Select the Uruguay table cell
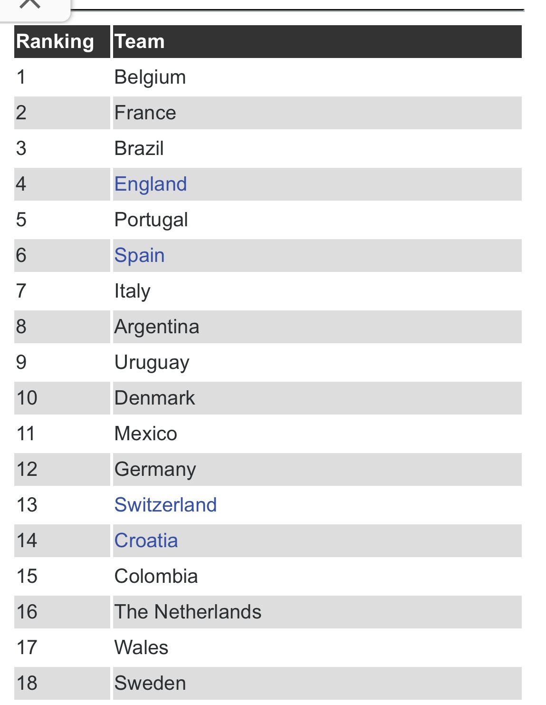This screenshot has height=705, width=546. [x=317, y=363]
